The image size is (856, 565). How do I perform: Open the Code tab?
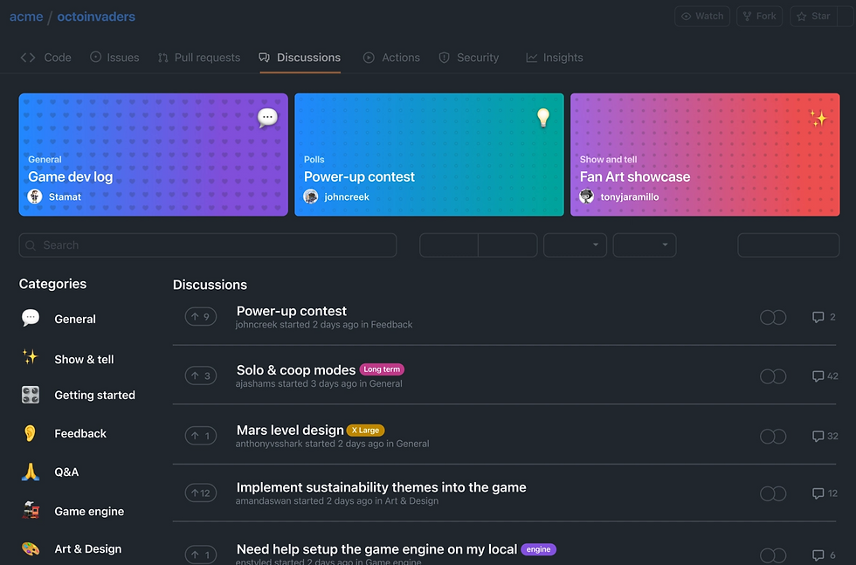coord(45,58)
